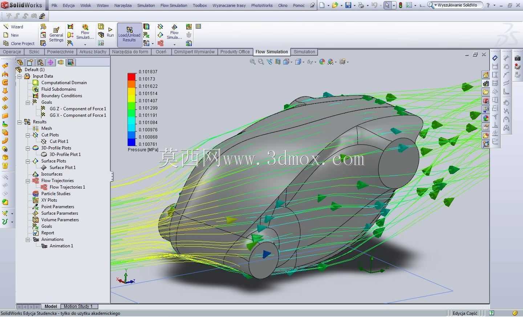Image resolution: width=523 pixels, height=317 pixels.
Task: Click the Open folder icon in top toolbar
Action: click(x=335, y=5)
